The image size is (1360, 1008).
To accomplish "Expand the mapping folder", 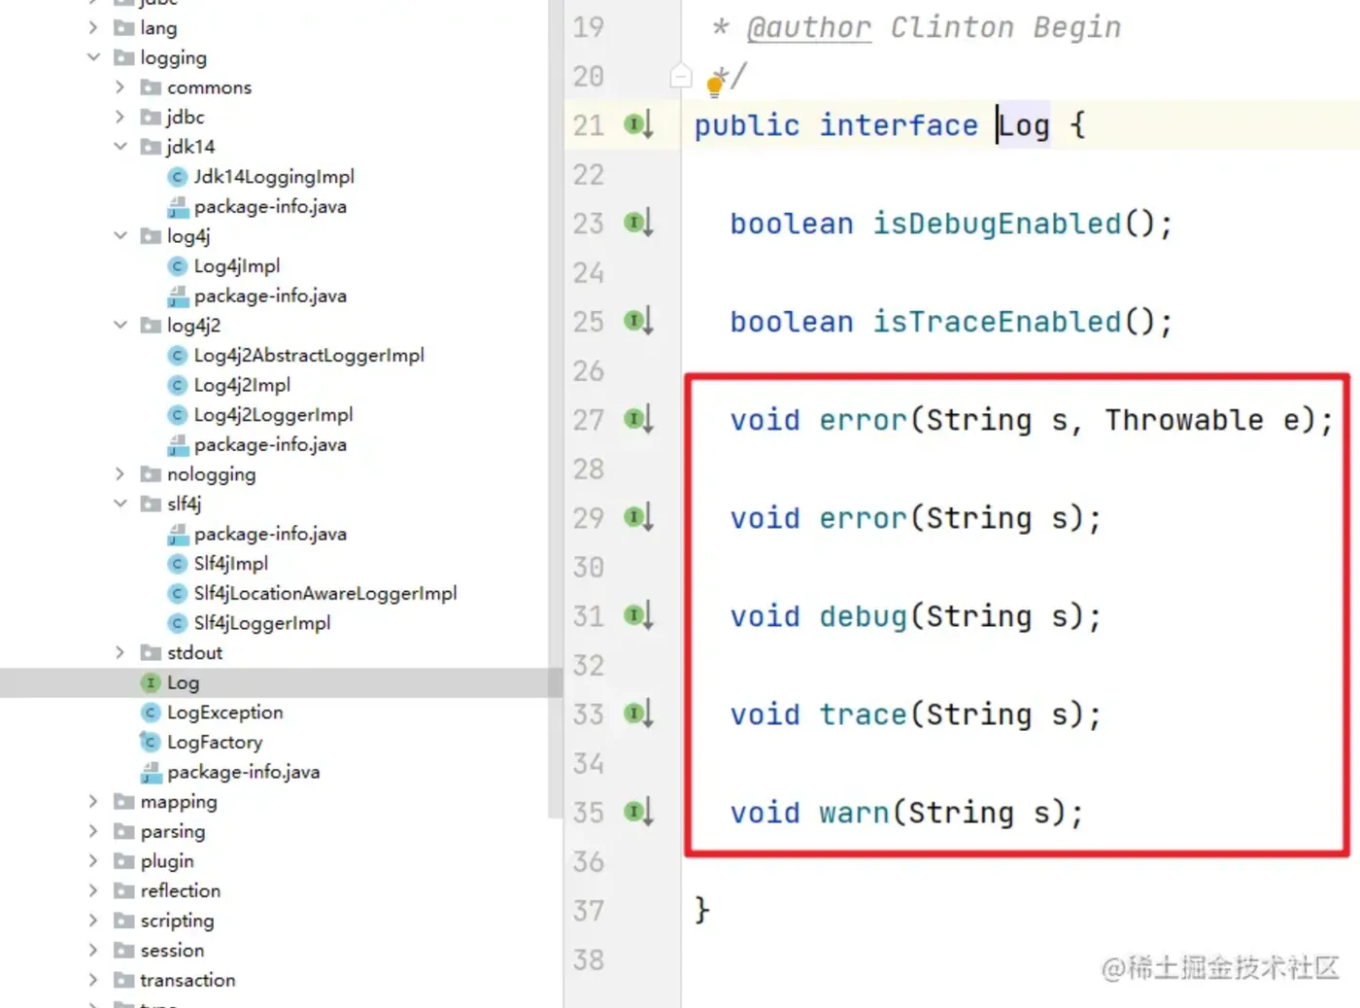I will [x=93, y=802].
